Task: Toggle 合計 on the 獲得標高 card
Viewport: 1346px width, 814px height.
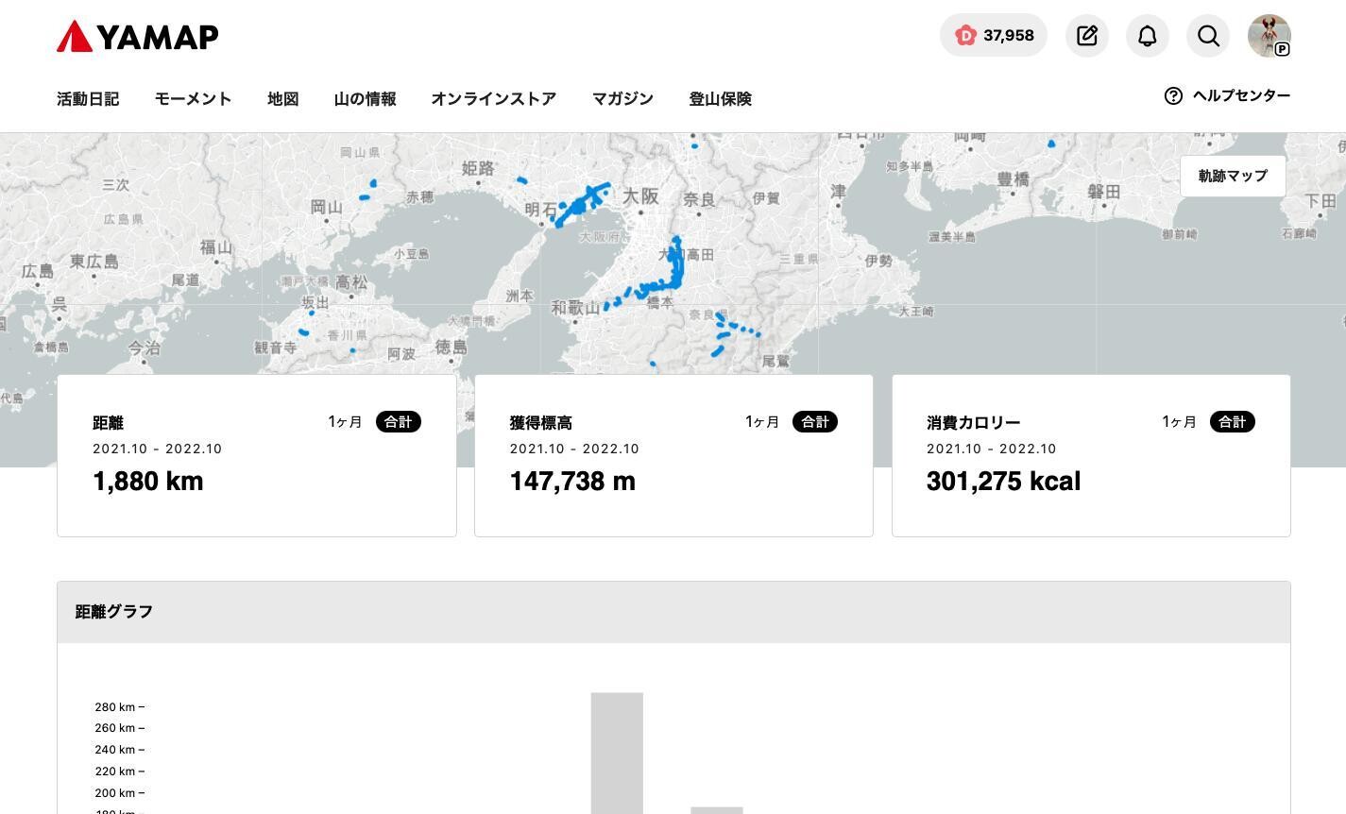Action: 814,421
